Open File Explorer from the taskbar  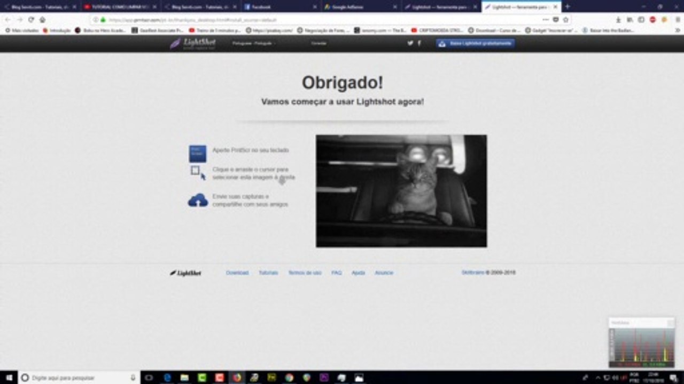pos(184,378)
